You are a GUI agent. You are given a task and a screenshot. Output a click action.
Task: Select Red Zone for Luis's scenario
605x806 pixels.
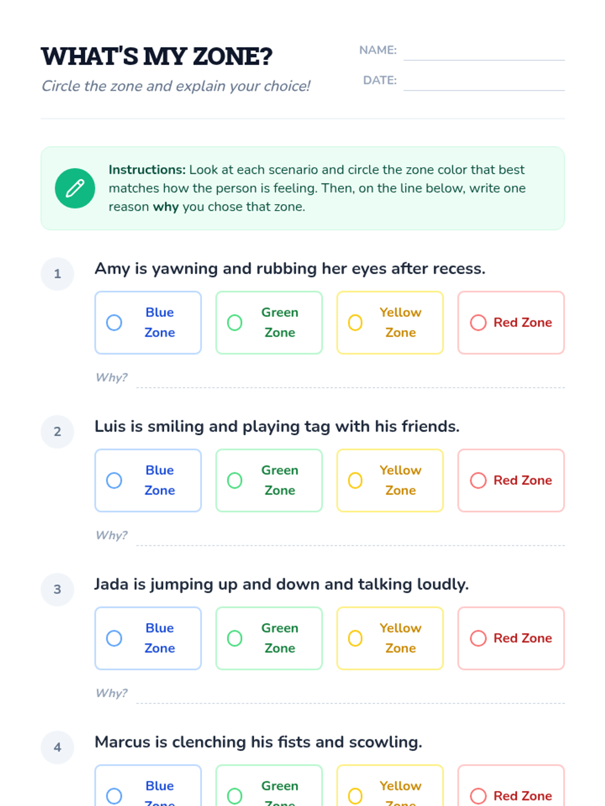511,481
